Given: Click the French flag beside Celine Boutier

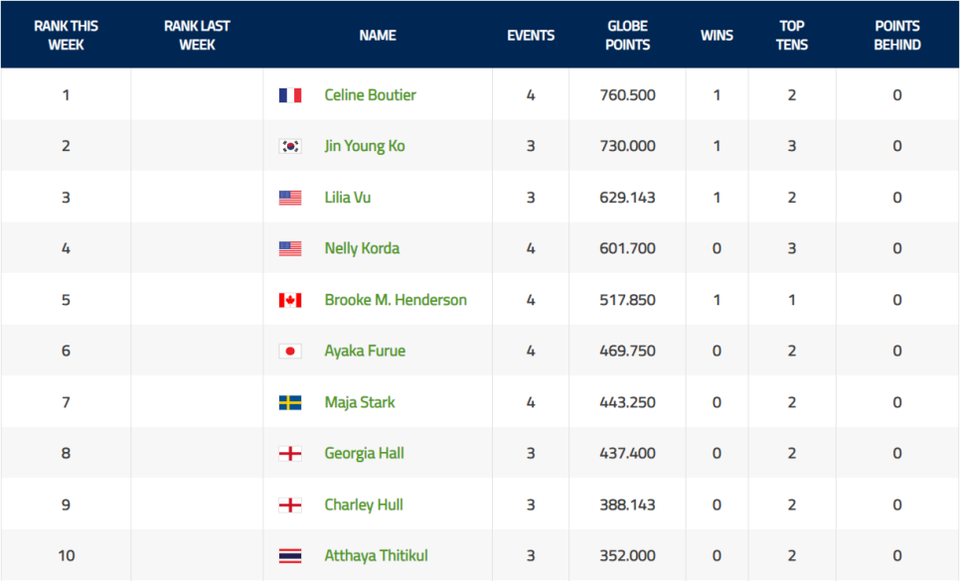Looking at the screenshot, I should [290, 95].
